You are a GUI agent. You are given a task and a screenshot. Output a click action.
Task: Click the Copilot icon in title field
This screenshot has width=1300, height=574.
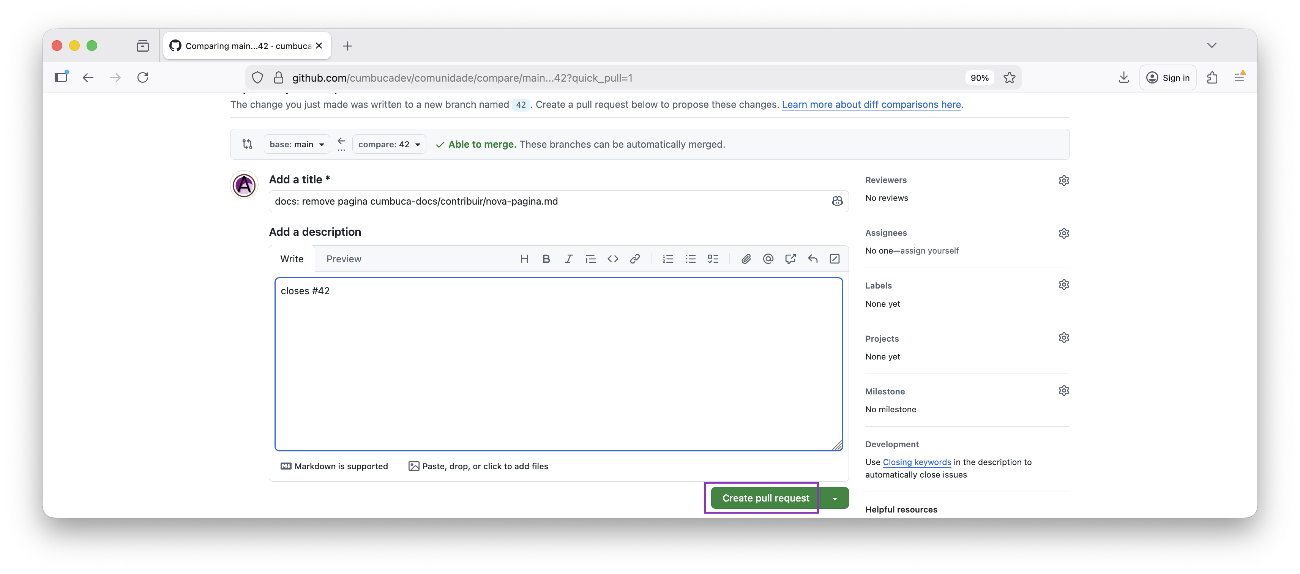[x=837, y=201]
